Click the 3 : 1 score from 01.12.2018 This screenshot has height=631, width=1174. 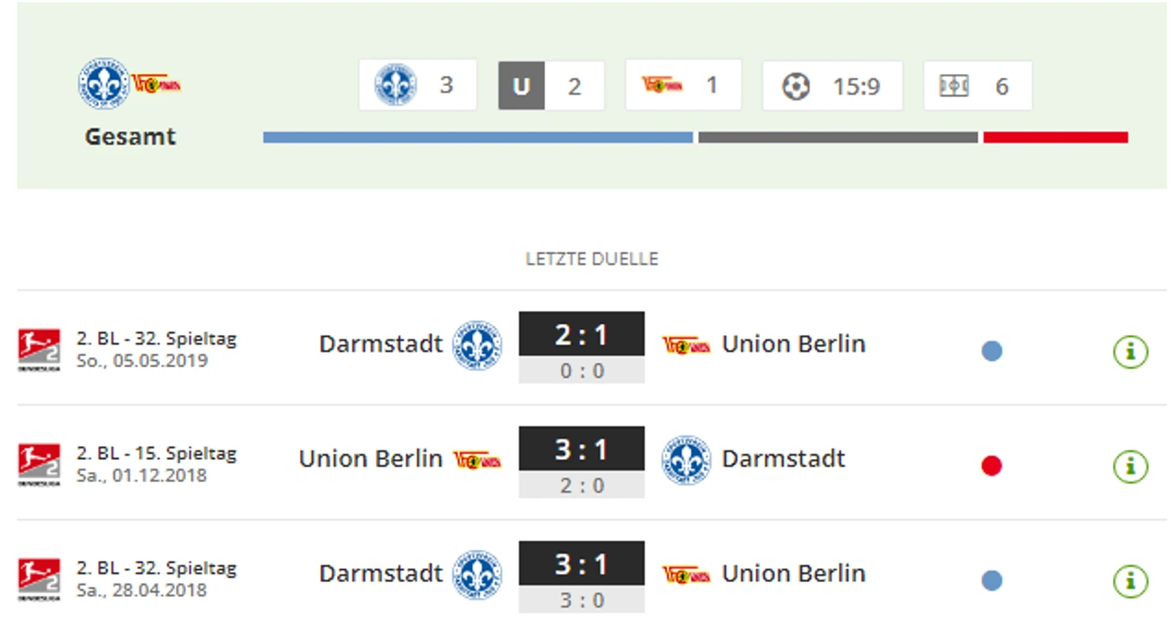[x=581, y=449]
